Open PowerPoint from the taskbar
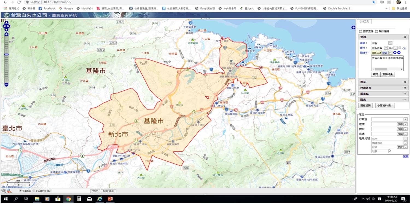The height and width of the screenshot is (204, 410). 110,199
